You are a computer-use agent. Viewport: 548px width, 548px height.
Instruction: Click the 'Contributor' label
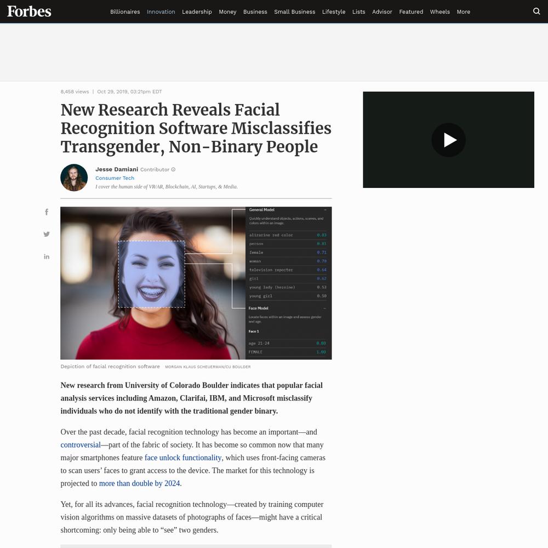[x=155, y=169]
